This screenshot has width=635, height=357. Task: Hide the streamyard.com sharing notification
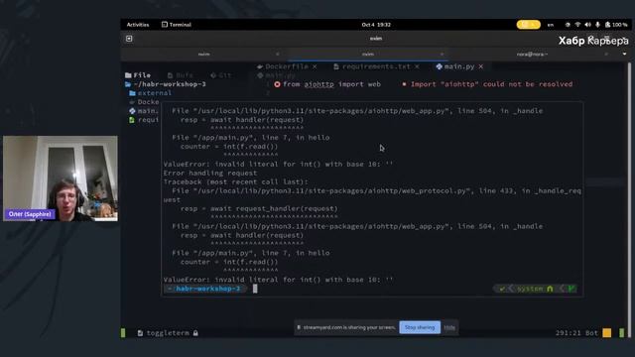449,327
